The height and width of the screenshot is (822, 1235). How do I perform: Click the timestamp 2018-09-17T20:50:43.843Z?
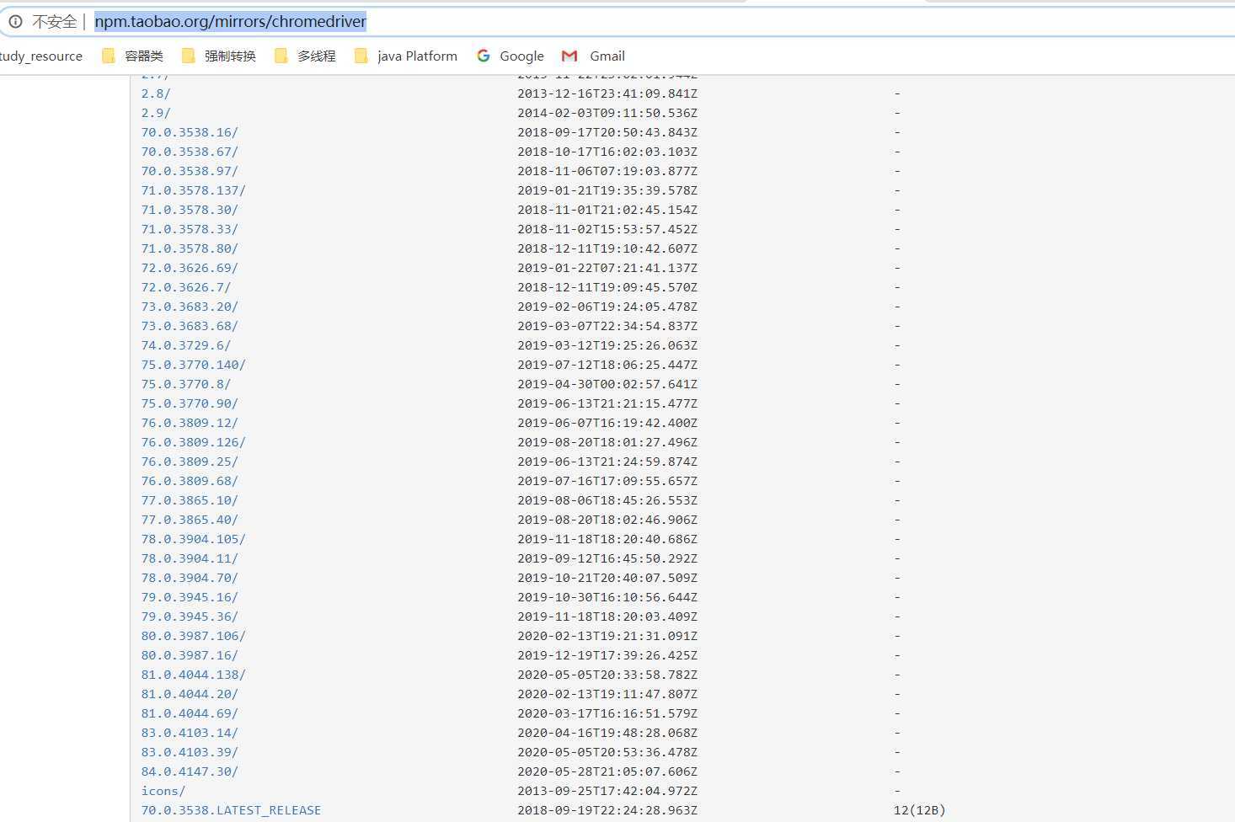(x=607, y=132)
